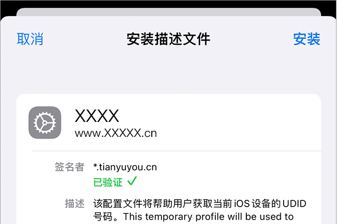The width and height of the screenshot is (337, 224).
Task: Click the 描述 description label
Action: (75, 203)
